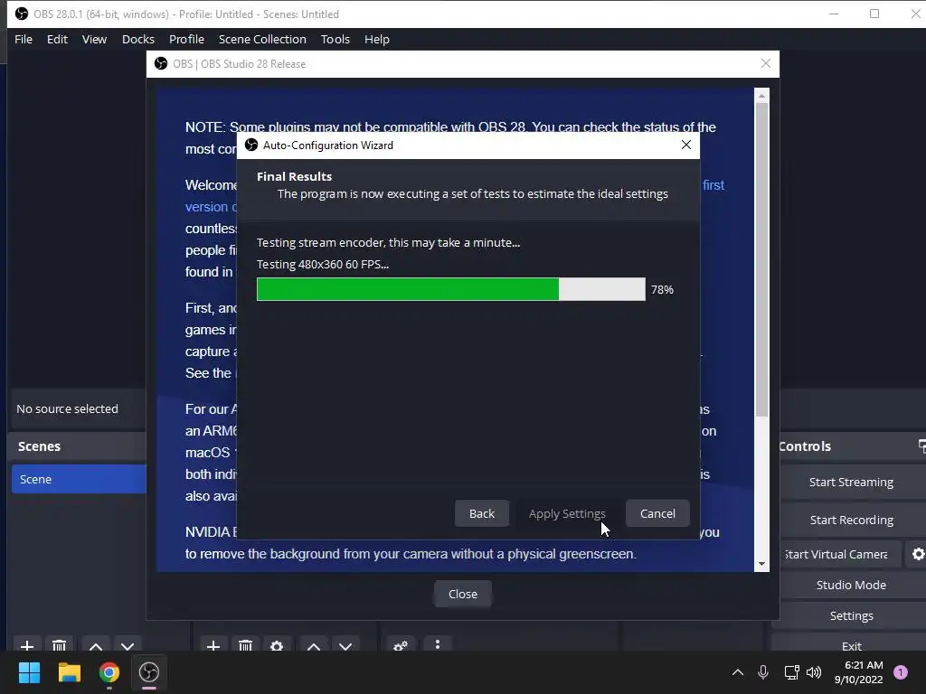The height and width of the screenshot is (694, 926).
Task: Open notification center badge
Action: tap(901, 672)
